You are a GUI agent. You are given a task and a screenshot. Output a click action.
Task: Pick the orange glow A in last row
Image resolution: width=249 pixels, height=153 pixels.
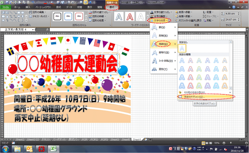(x=225, y=86)
